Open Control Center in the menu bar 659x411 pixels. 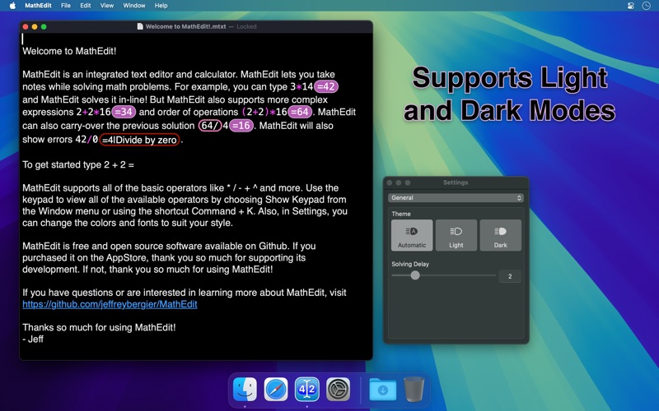630,6
